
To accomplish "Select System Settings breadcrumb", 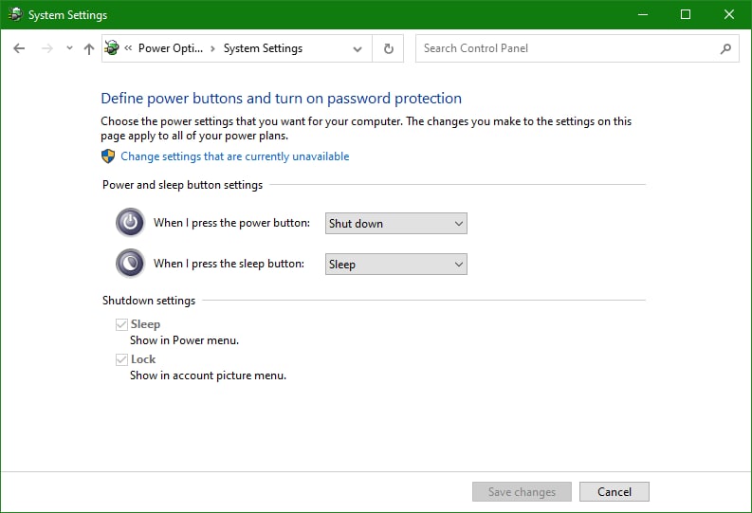I will coord(263,48).
